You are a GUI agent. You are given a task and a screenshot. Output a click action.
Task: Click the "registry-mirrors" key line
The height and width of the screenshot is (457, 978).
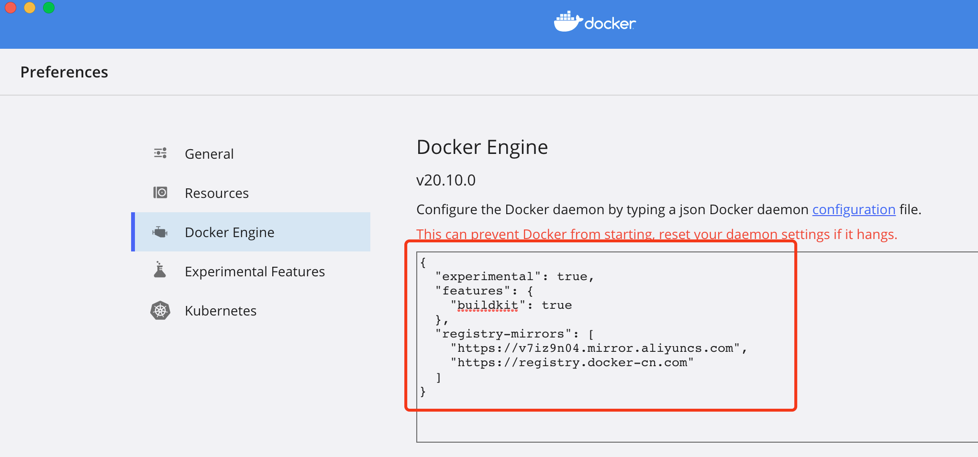coord(515,334)
